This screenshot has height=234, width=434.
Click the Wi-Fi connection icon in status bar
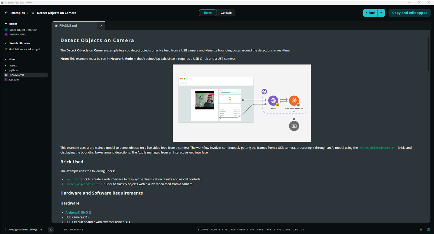[6, 230]
